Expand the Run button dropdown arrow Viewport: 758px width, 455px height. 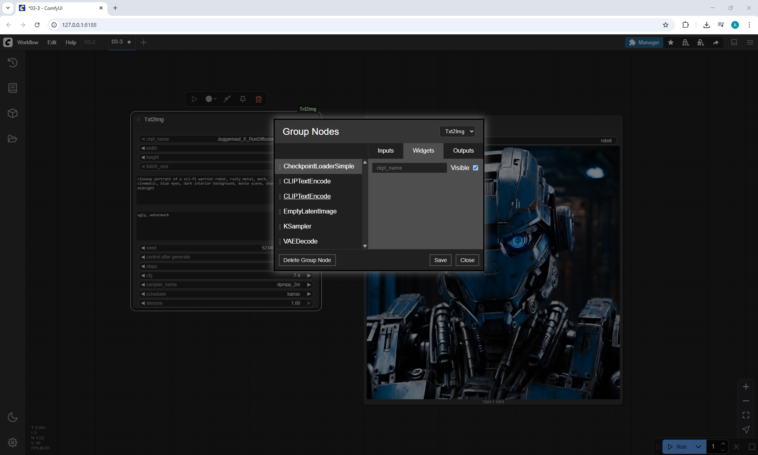(698, 447)
